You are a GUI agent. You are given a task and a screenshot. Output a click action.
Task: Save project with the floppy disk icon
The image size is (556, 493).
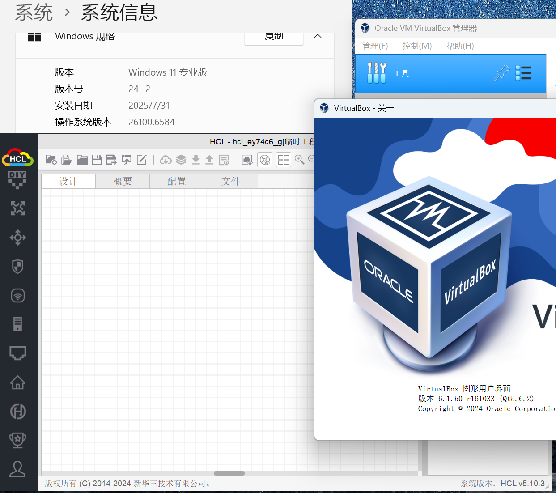tap(97, 160)
